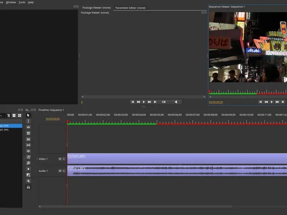The image size is (287, 215).
Task: Lock the Audio 1 track
Action: (64, 171)
